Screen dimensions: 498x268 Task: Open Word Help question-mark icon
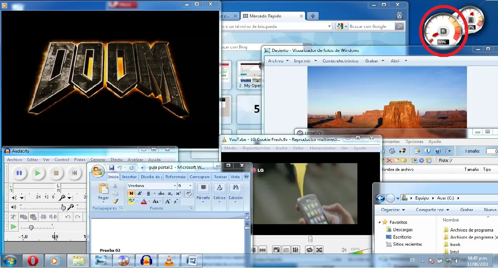click(x=246, y=176)
